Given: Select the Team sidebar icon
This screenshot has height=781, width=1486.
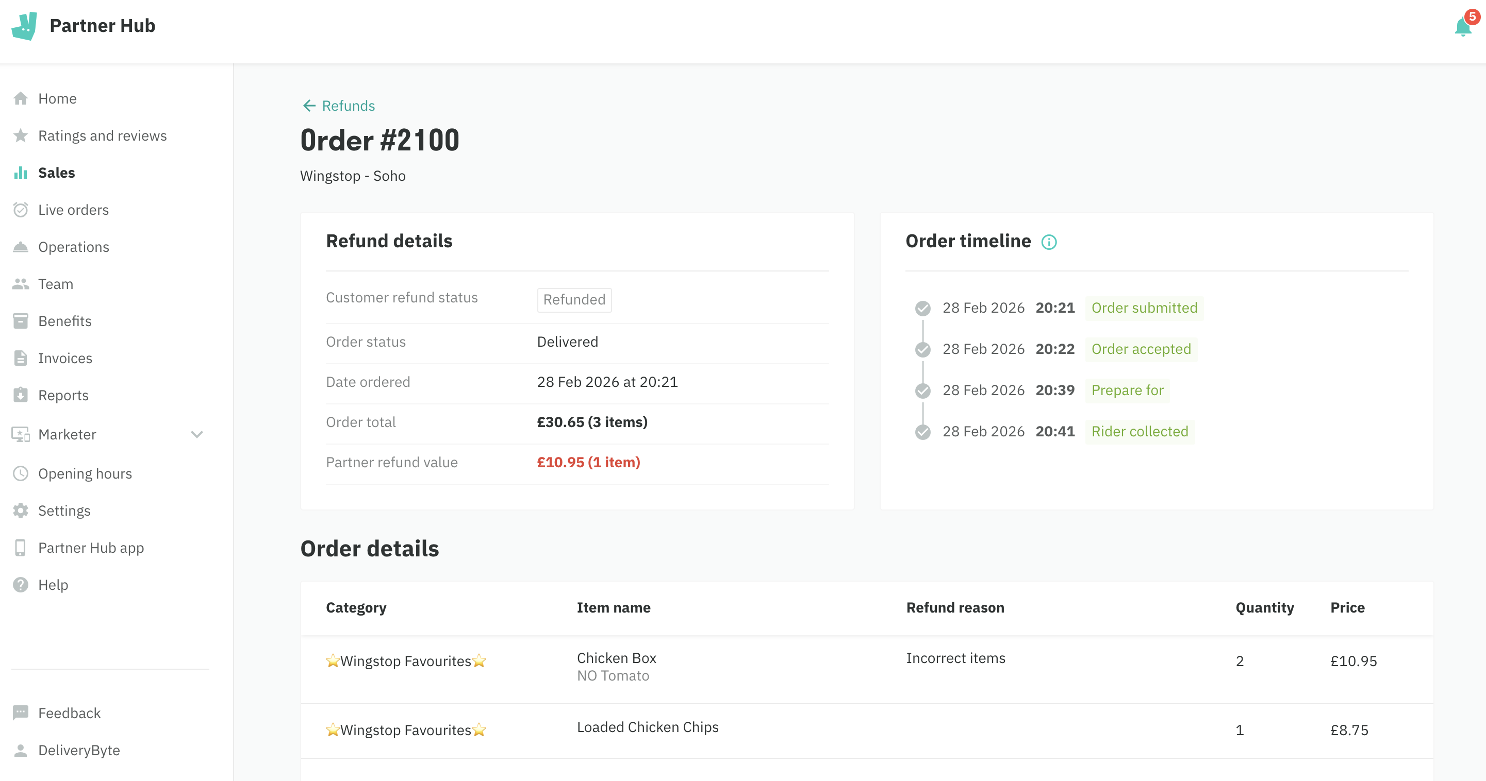Looking at the screenshot, I should tap(21, 283).
